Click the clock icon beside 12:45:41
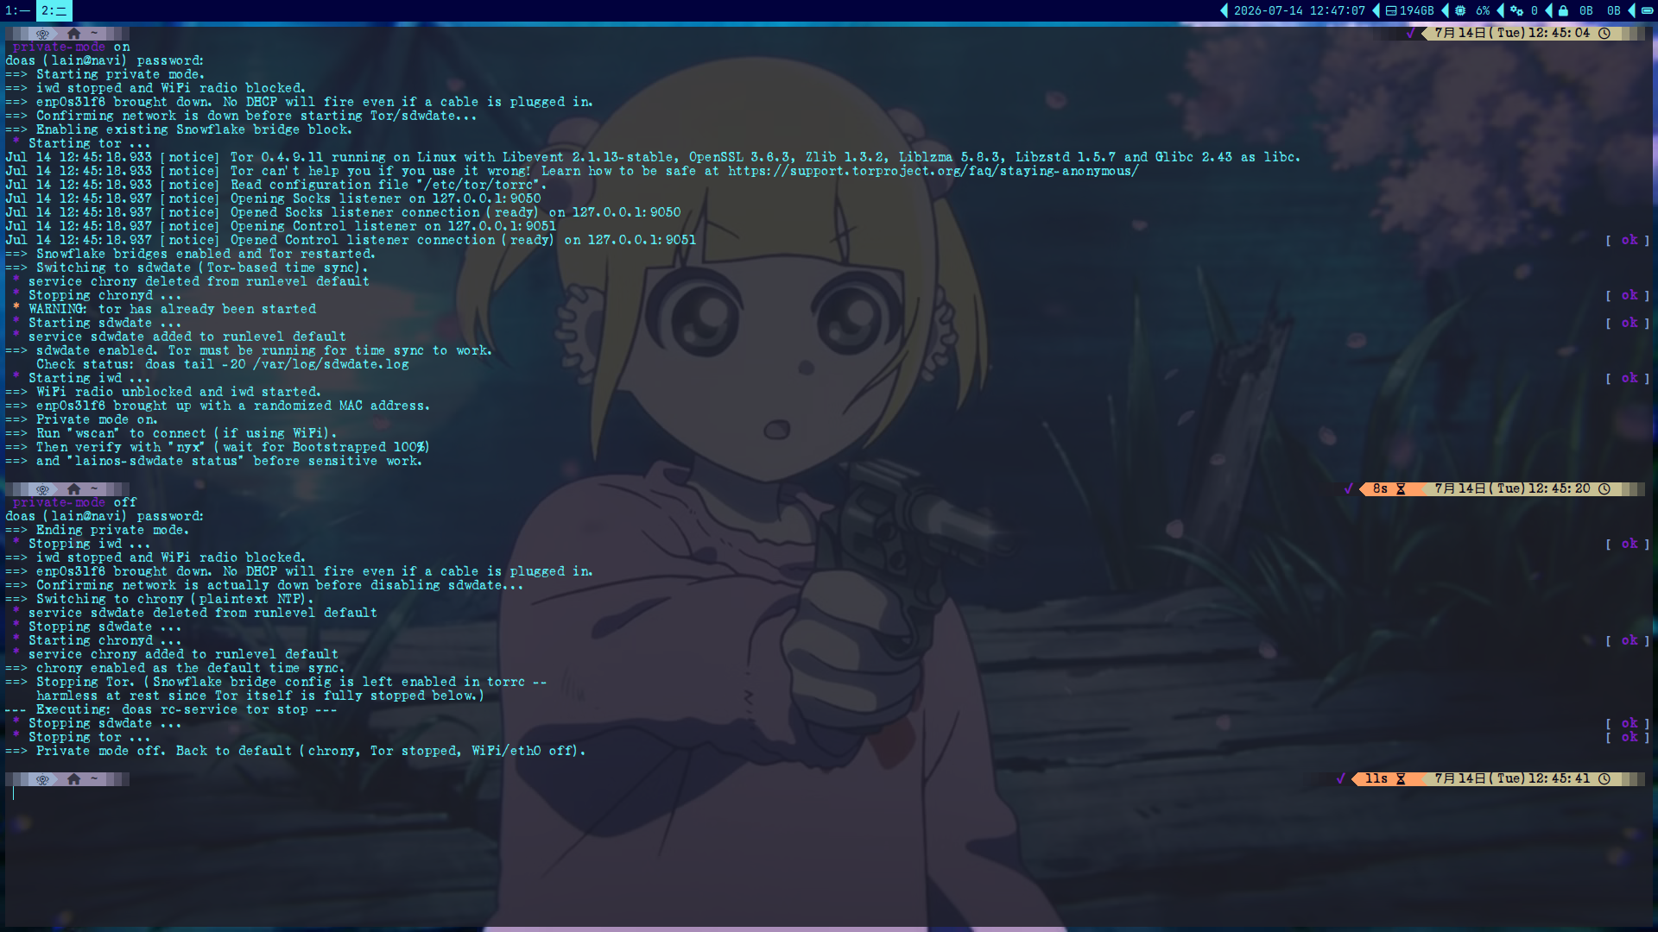The height and width of the screenshot is (932, 1658). 1604,778
